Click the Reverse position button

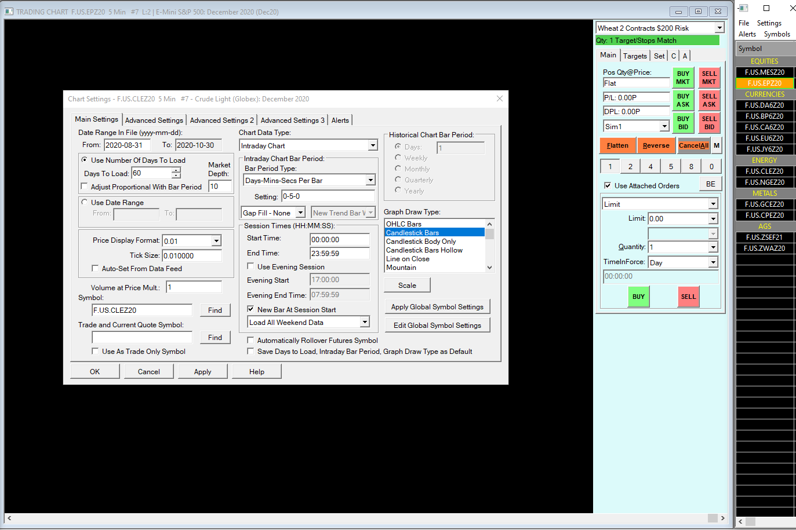coord(656,145)
